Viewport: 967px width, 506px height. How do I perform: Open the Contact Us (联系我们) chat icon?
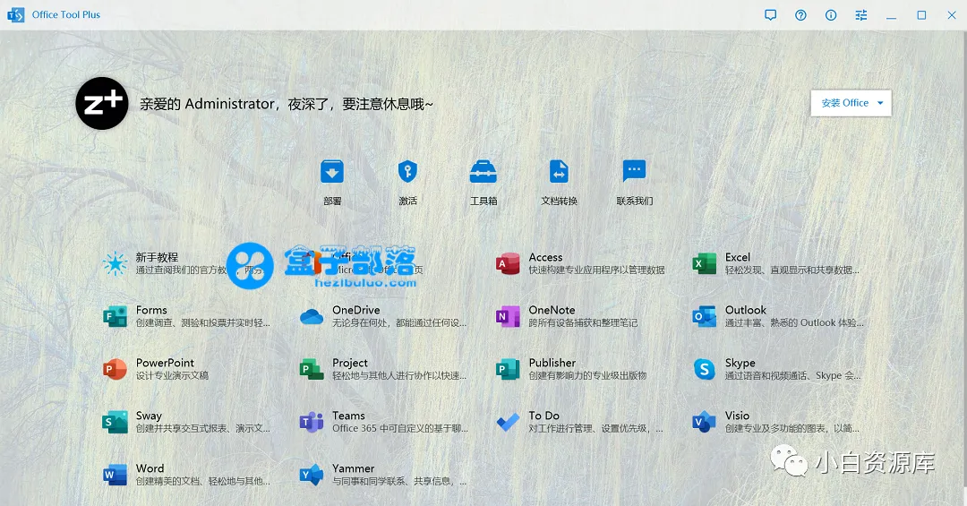(634, 171)
